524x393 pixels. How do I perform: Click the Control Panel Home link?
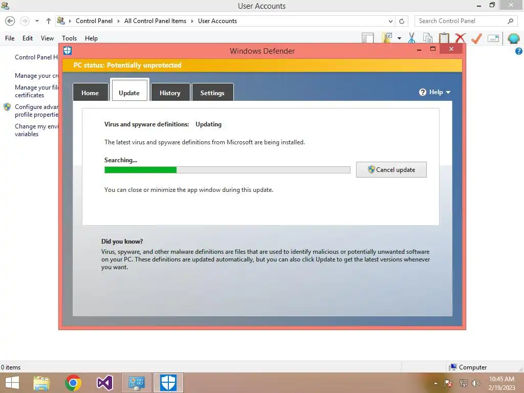click(36, 57)
